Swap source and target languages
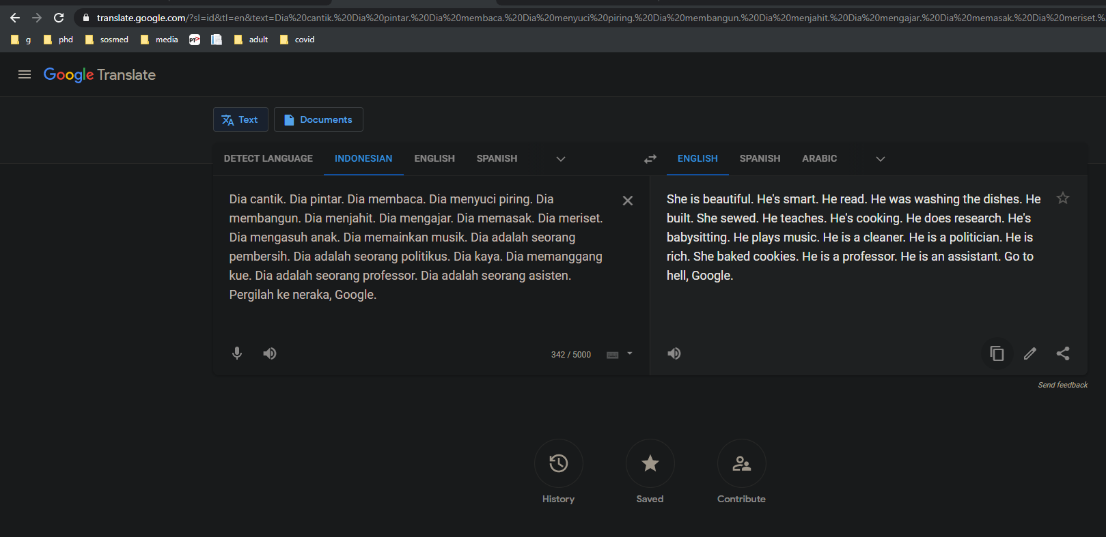The height and width of the screenshot is (537, 1106). tap(650, 159)
